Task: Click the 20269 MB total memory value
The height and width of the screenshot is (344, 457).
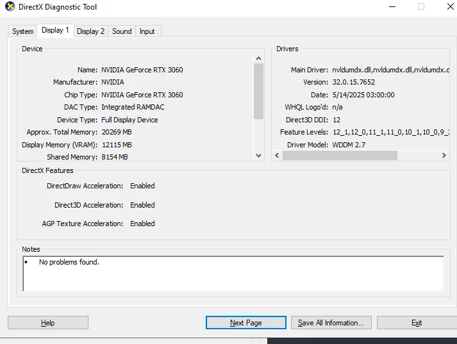Action: point(117,132)
